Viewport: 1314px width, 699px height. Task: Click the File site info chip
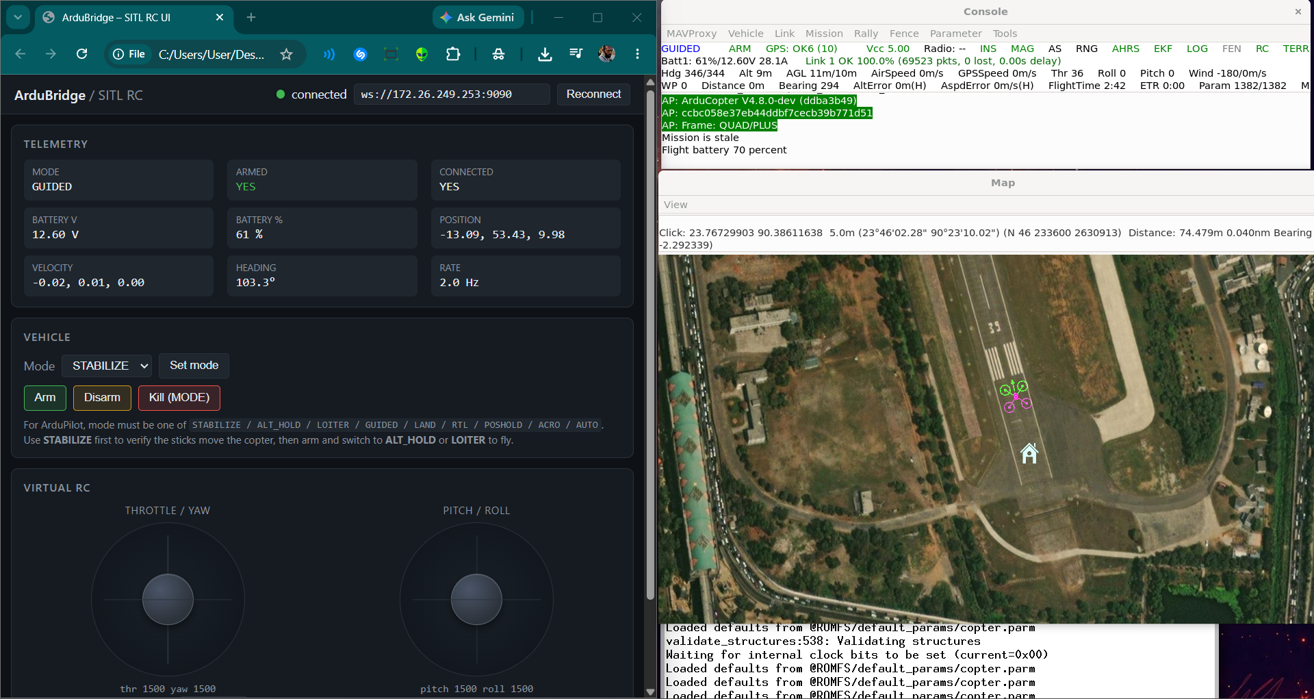pos(129,54)
